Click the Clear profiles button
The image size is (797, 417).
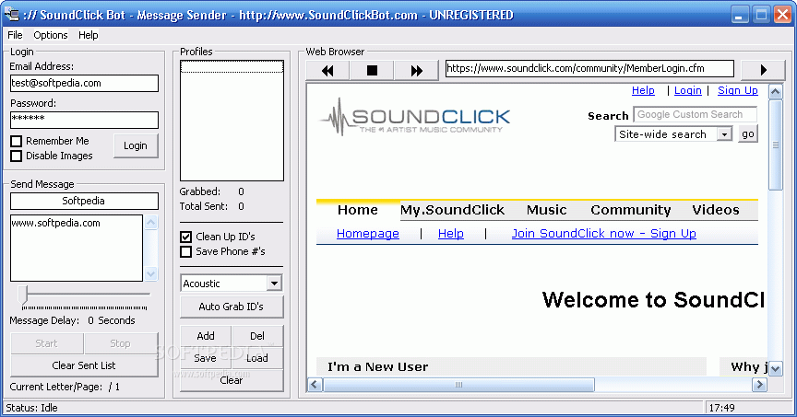[232, 380]
